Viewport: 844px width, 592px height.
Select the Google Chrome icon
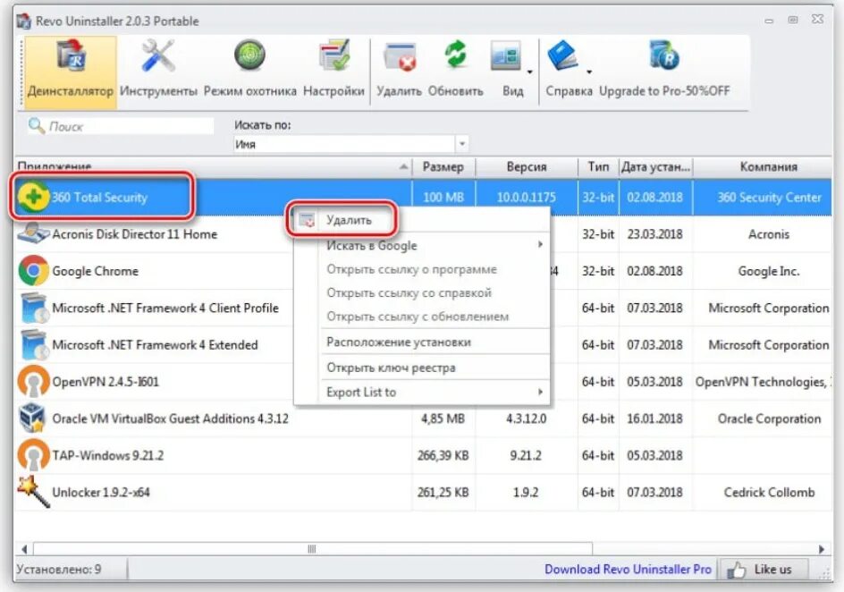click(33, 271)
